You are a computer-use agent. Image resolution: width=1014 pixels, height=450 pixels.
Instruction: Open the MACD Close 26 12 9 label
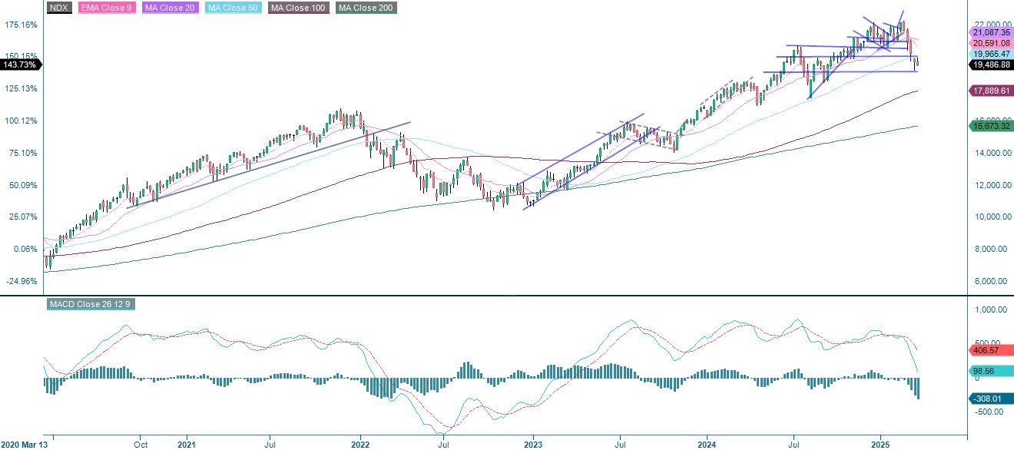(x=91, y=304)
